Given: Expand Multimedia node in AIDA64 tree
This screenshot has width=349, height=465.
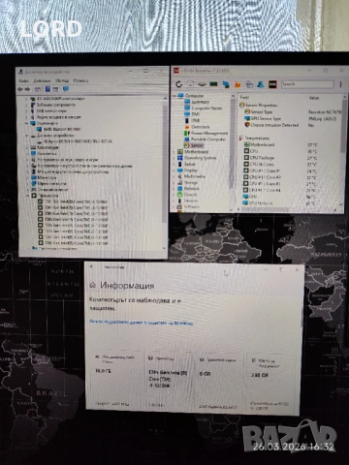Looking at the screenshot, I should tap(174, 176).
